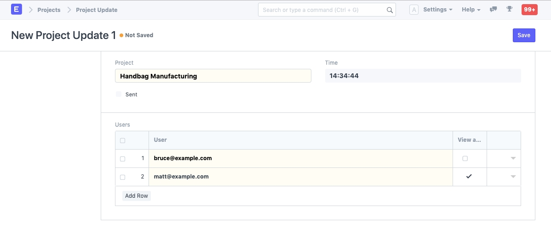Click the trophy leaderboard icon

(509, 9)
